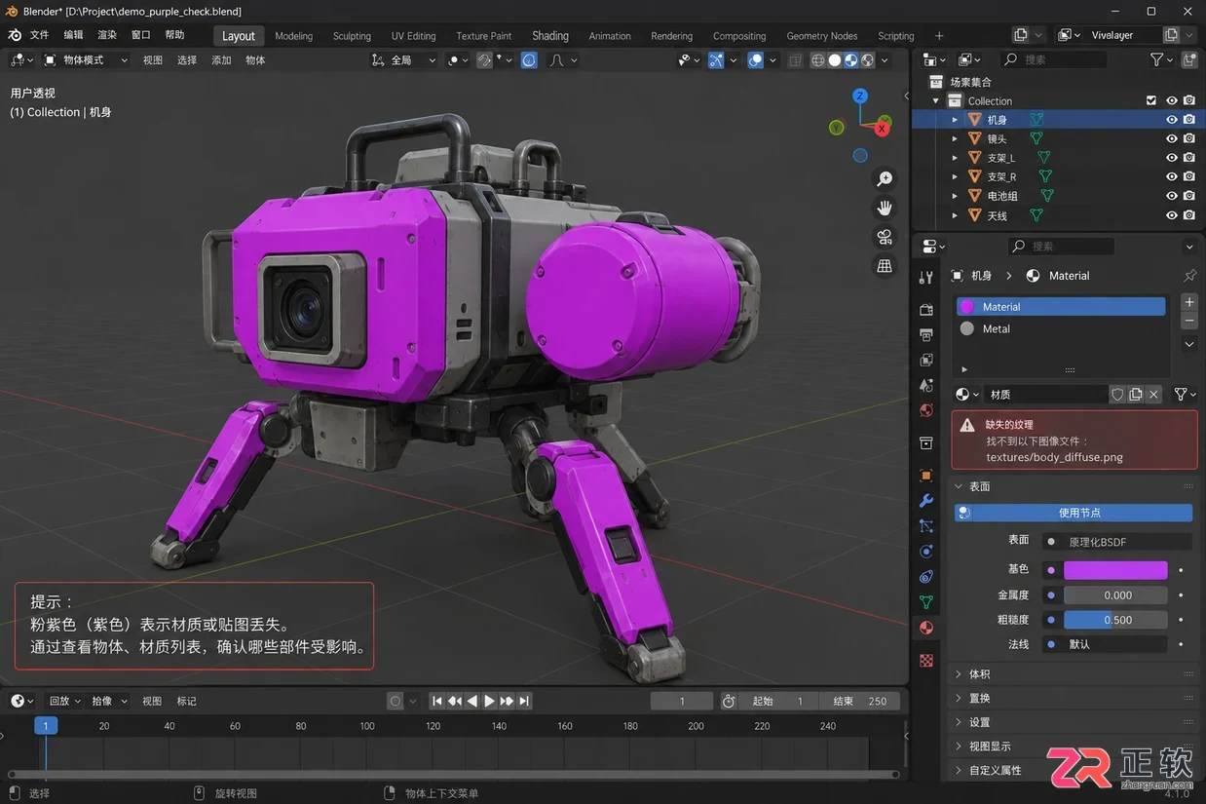Hide Collection with eye icon

click(1172, 100)
